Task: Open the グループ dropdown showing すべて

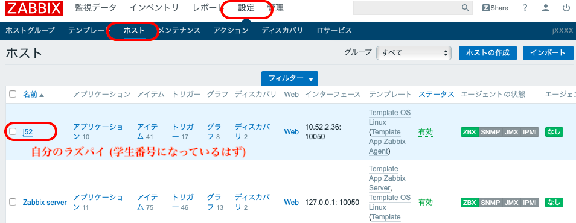Action: [x=414, y=53]
